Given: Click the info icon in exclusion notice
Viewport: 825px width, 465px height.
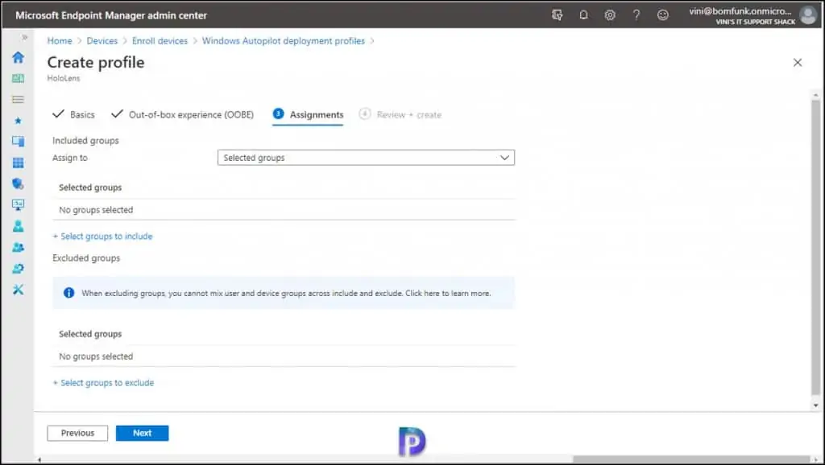Looking at the screenshot, I should [69, 293].
